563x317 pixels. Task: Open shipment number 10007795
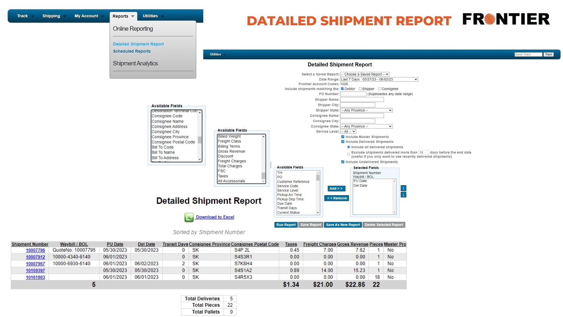(35, 250)
